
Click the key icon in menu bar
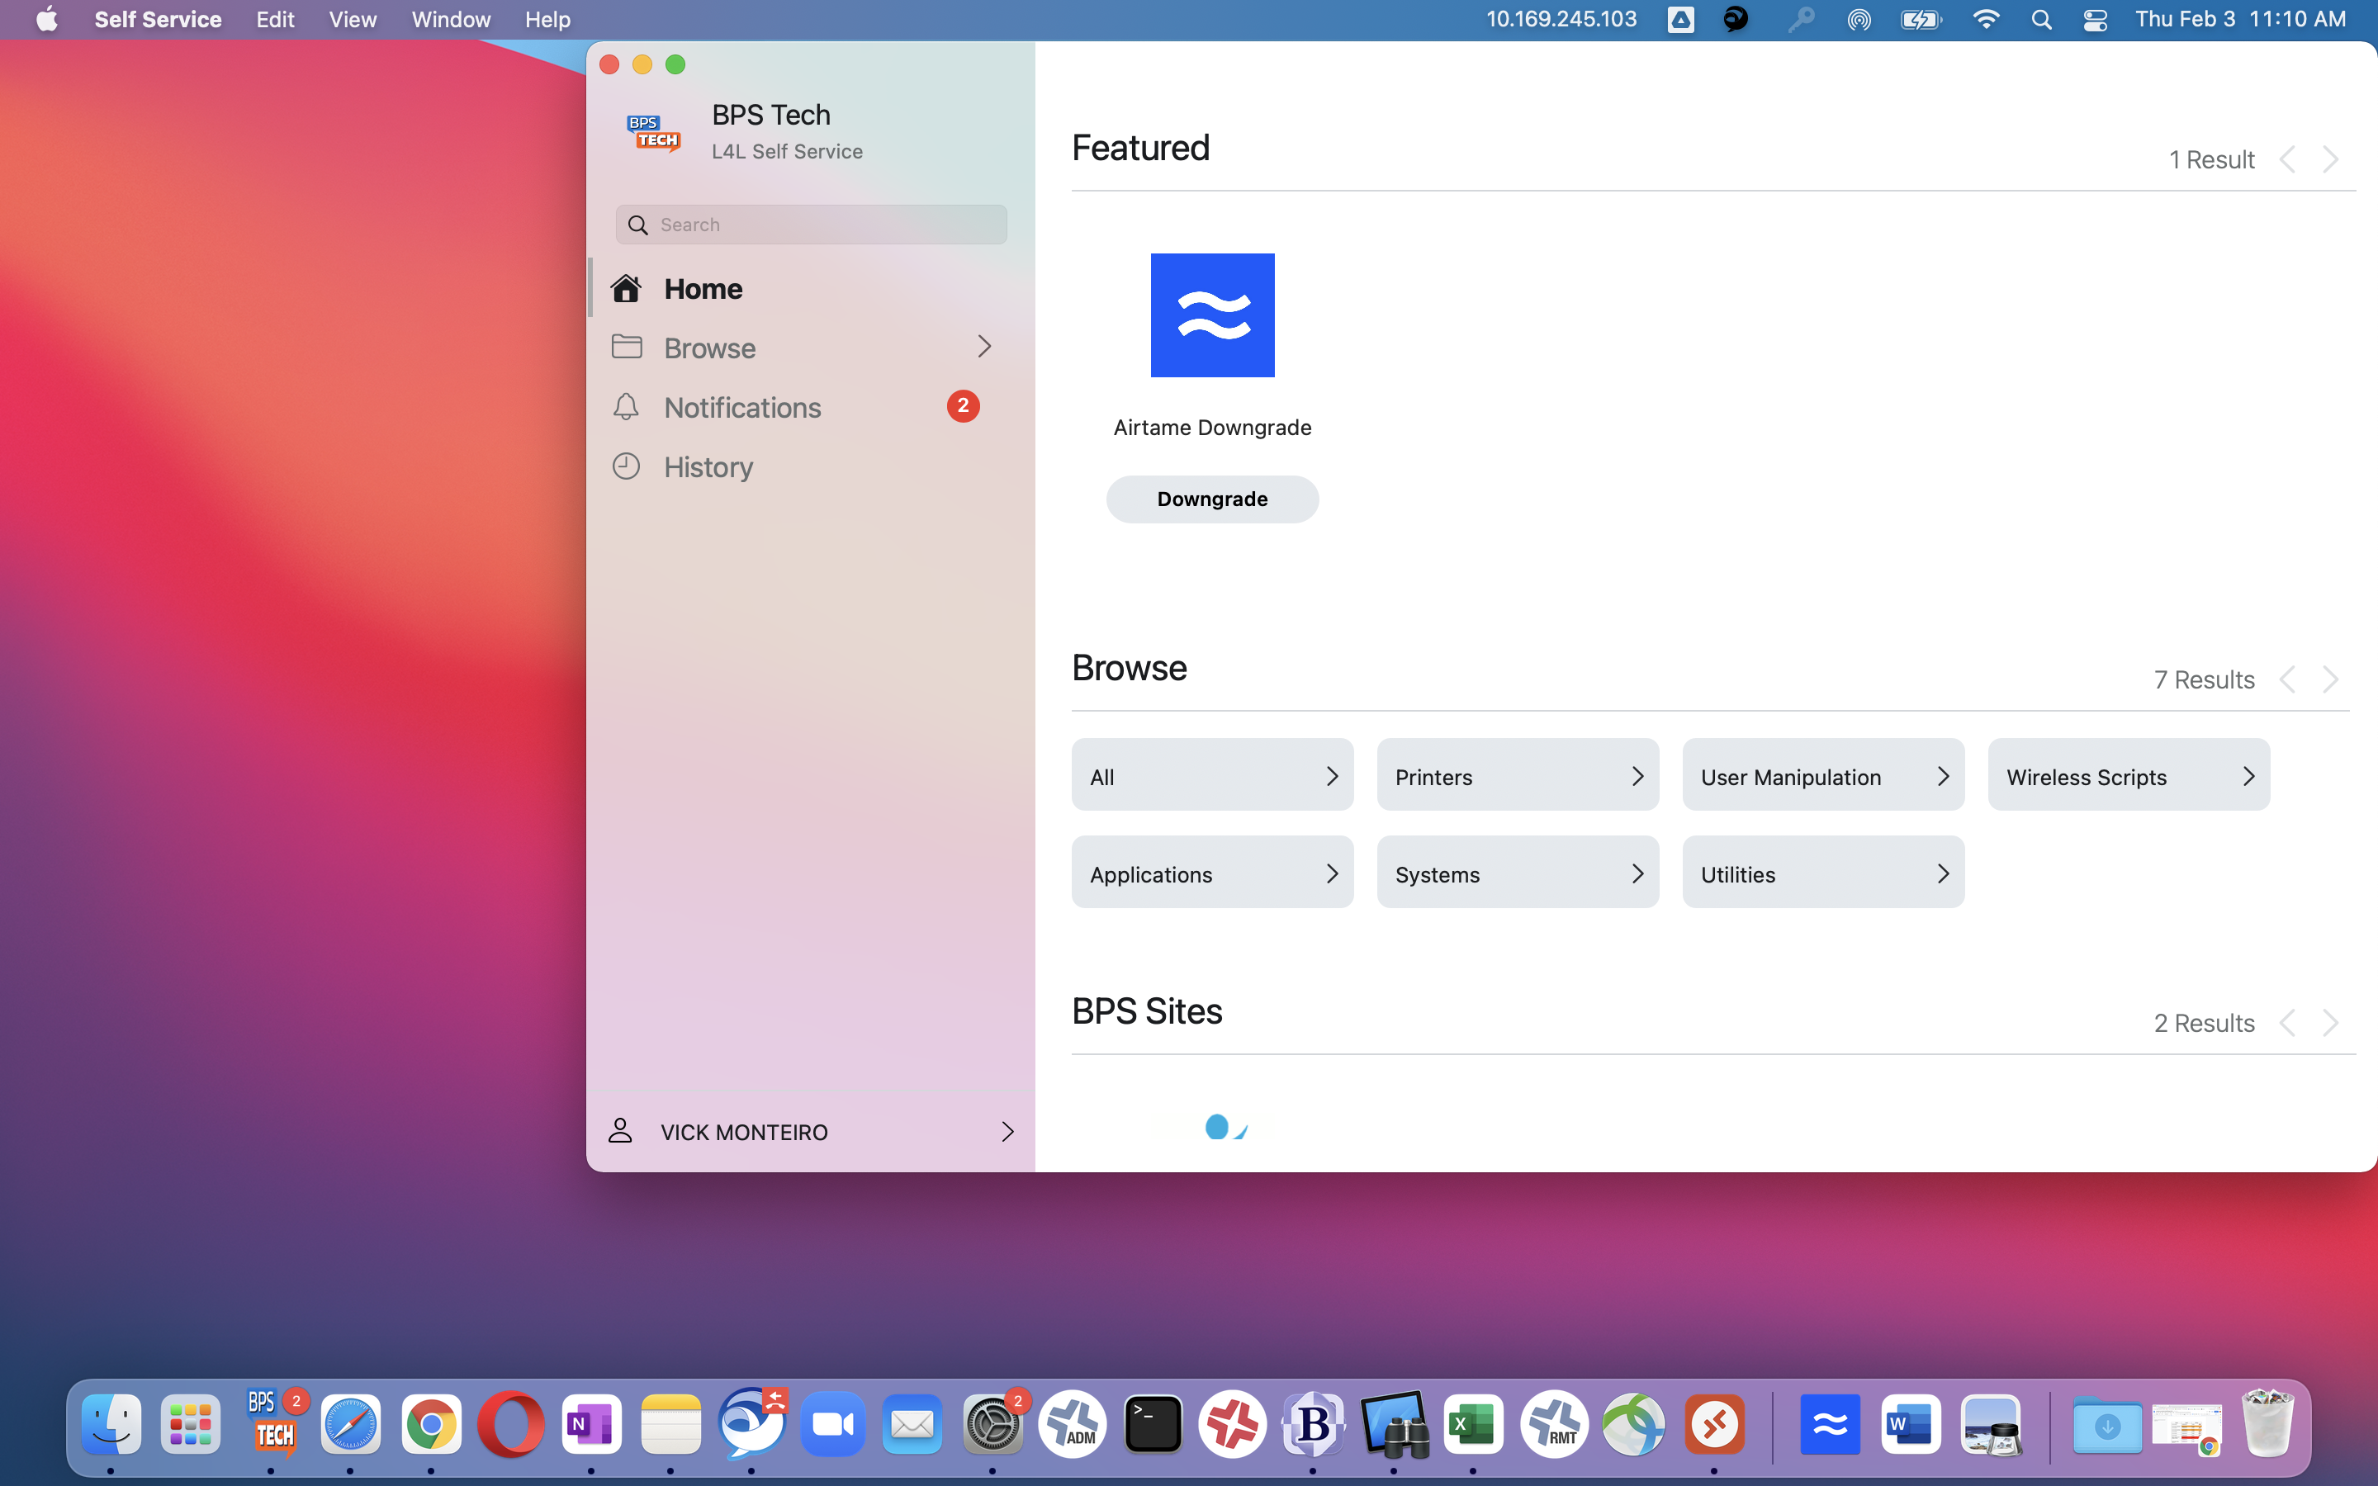click(1801, 20)
